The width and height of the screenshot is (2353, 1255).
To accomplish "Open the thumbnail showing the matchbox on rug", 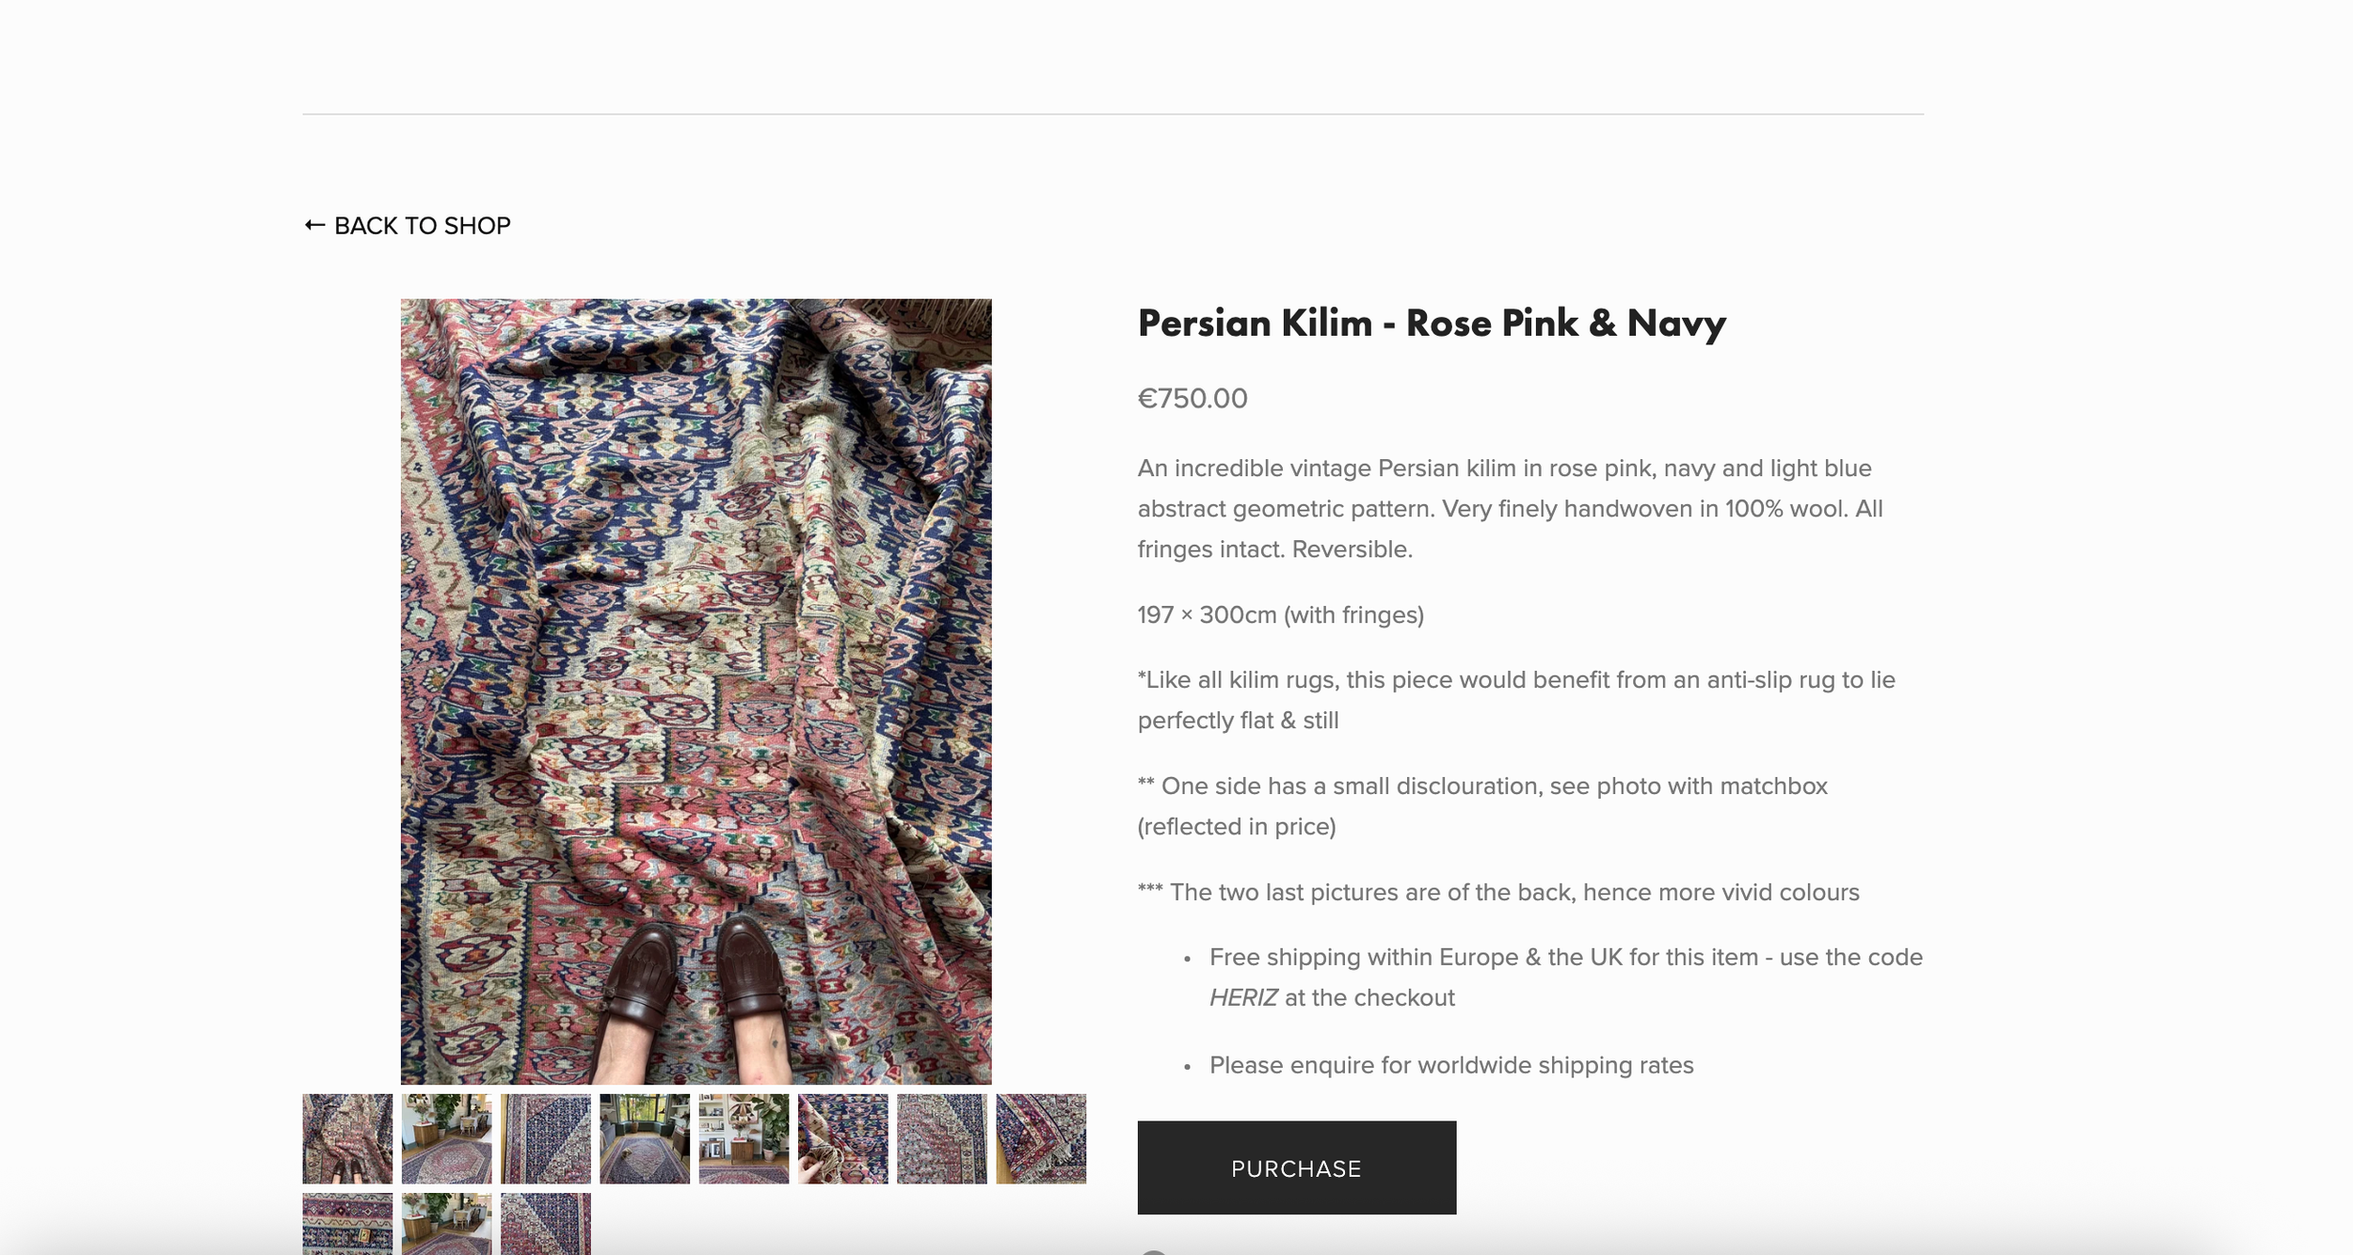I will pyautogui.click(x=347, y=1224).
